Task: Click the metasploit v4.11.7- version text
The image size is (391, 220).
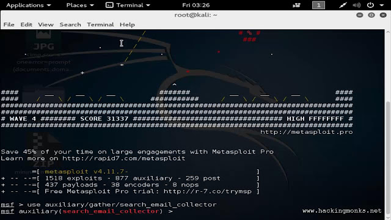Action: point(86,172)
